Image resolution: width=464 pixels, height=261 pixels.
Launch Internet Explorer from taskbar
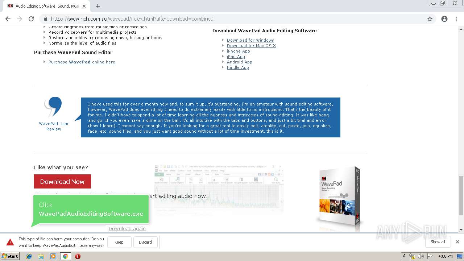point(29,256)
